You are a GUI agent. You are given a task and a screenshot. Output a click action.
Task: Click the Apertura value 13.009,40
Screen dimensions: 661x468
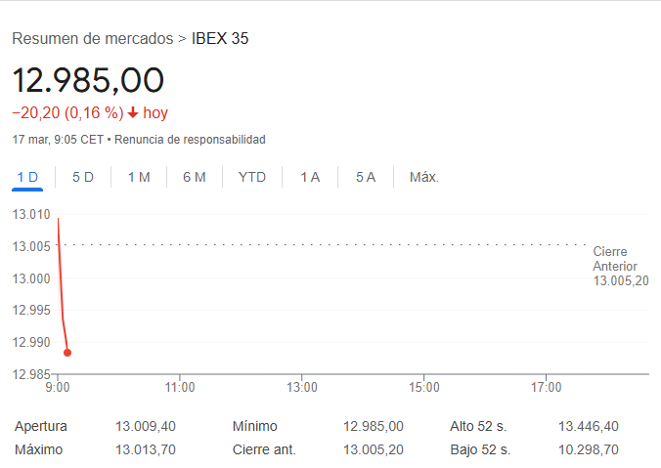click(x=146, y=427)
